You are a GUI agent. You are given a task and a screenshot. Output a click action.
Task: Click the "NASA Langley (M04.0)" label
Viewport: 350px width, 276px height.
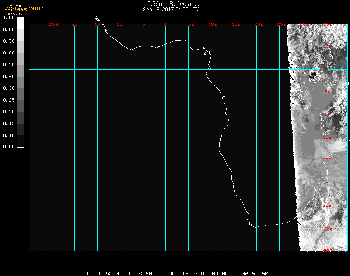coord(23,8)
